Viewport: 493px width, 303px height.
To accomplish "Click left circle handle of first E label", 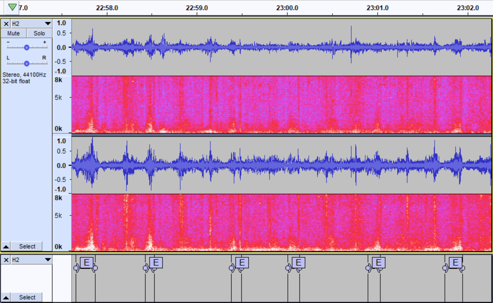I will (76, 268).
